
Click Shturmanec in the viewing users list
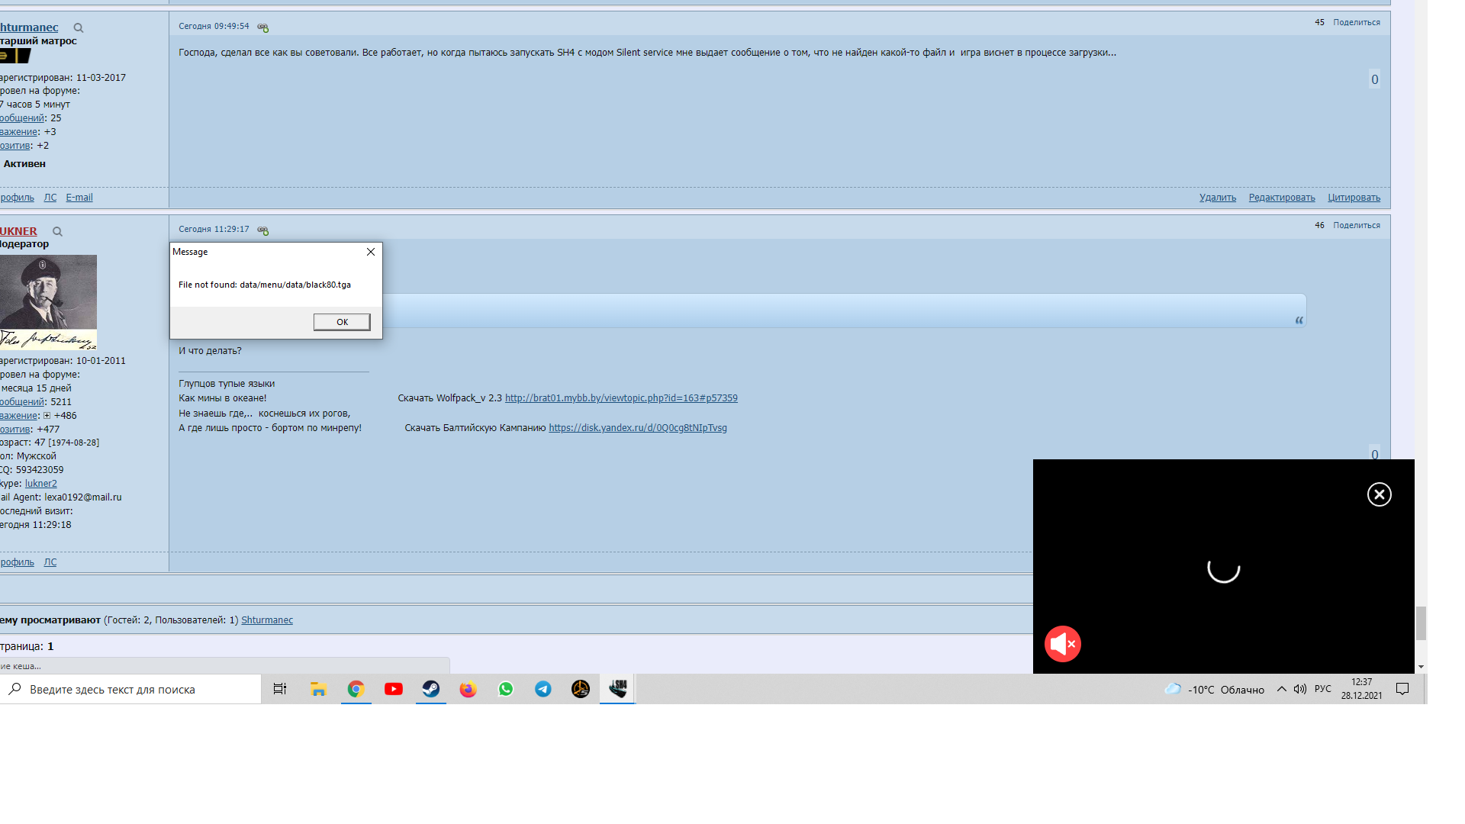[267, 620]
